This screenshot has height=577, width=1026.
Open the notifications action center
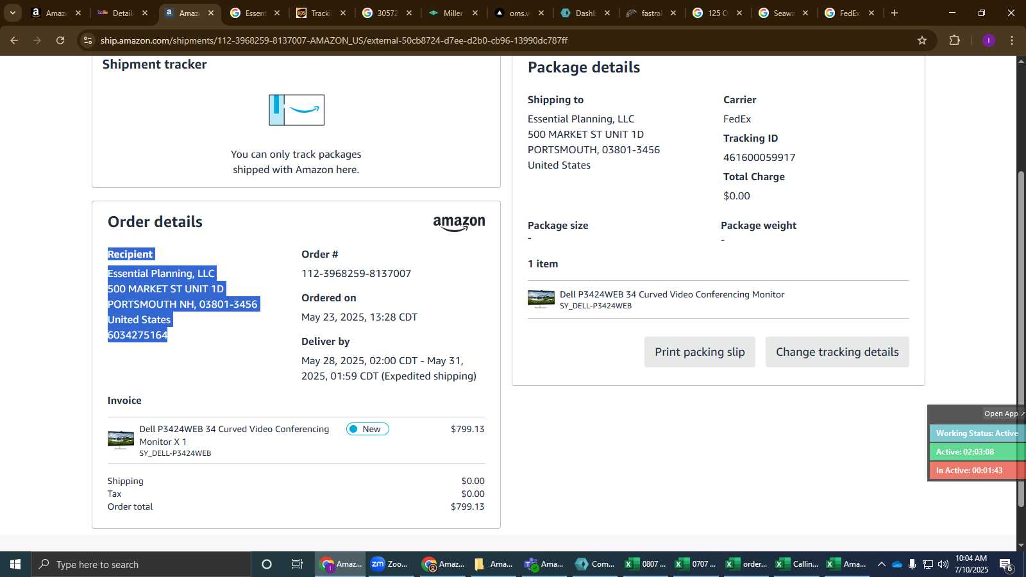[x=1006, y=565]
